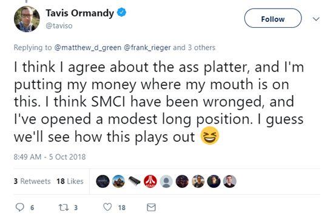Open the Atari logo liker avatar

coord(150,182)
